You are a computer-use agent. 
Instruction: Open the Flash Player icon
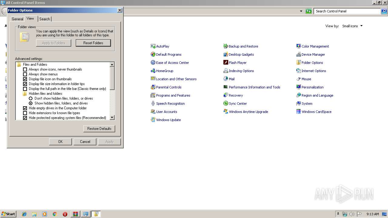235,63
